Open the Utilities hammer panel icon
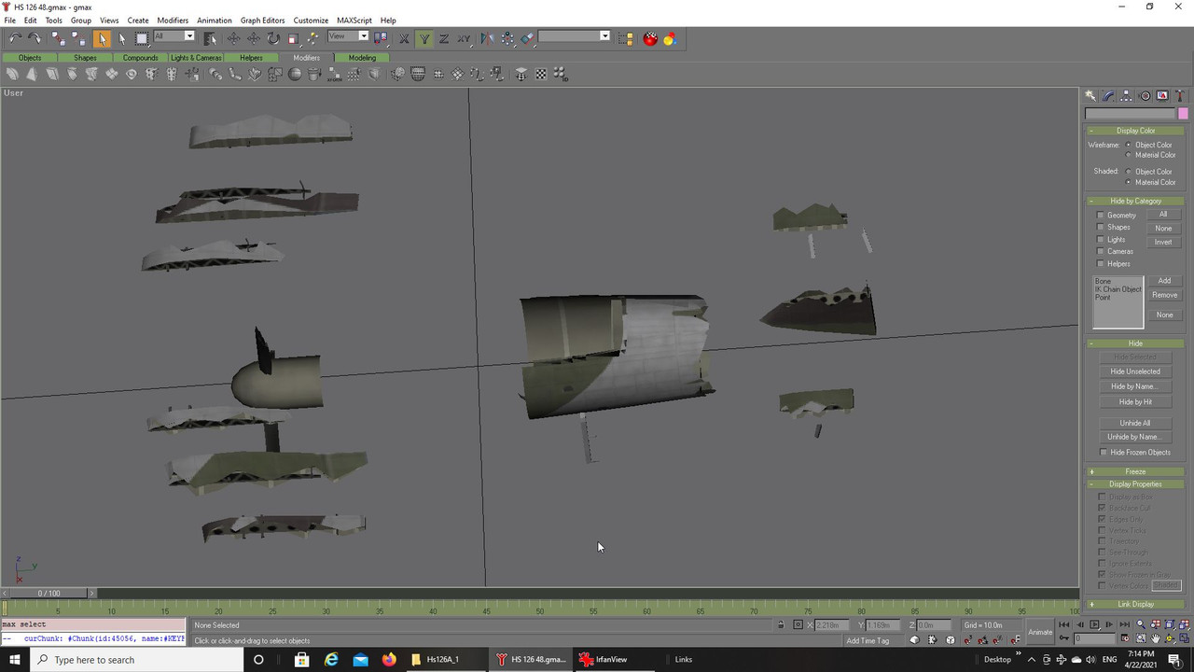This screenshot has width=1194, height=672. click(x=1180, y=96)
